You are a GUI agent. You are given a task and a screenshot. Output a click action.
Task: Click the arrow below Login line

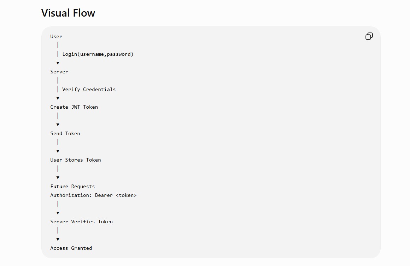(x=58, y=63)
